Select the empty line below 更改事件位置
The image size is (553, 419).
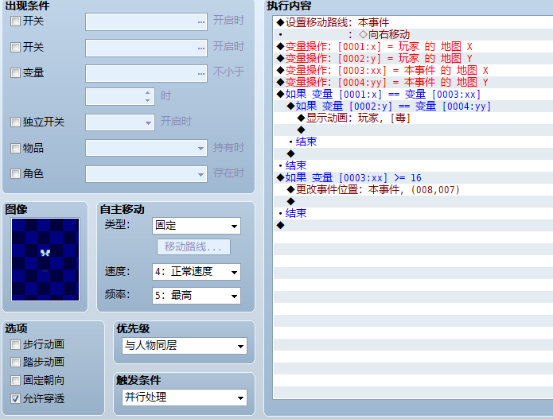pos(413,202)
